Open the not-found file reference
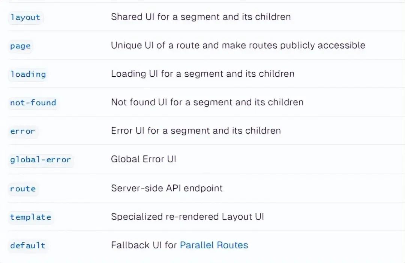The height and width of the screenshot is (263, 405). tap(33, 103)
